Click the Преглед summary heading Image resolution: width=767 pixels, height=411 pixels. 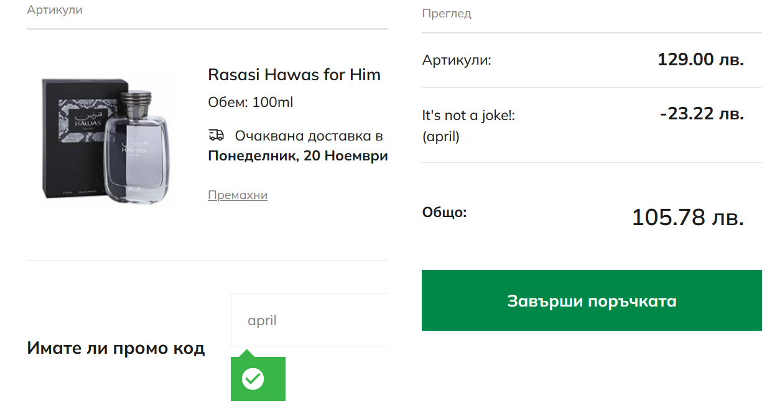[x=447, y=14]
